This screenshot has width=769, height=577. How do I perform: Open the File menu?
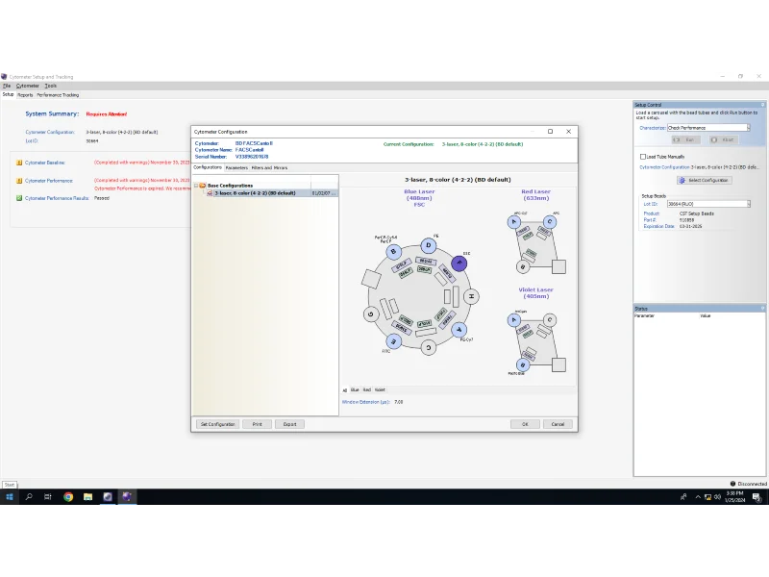7,86
